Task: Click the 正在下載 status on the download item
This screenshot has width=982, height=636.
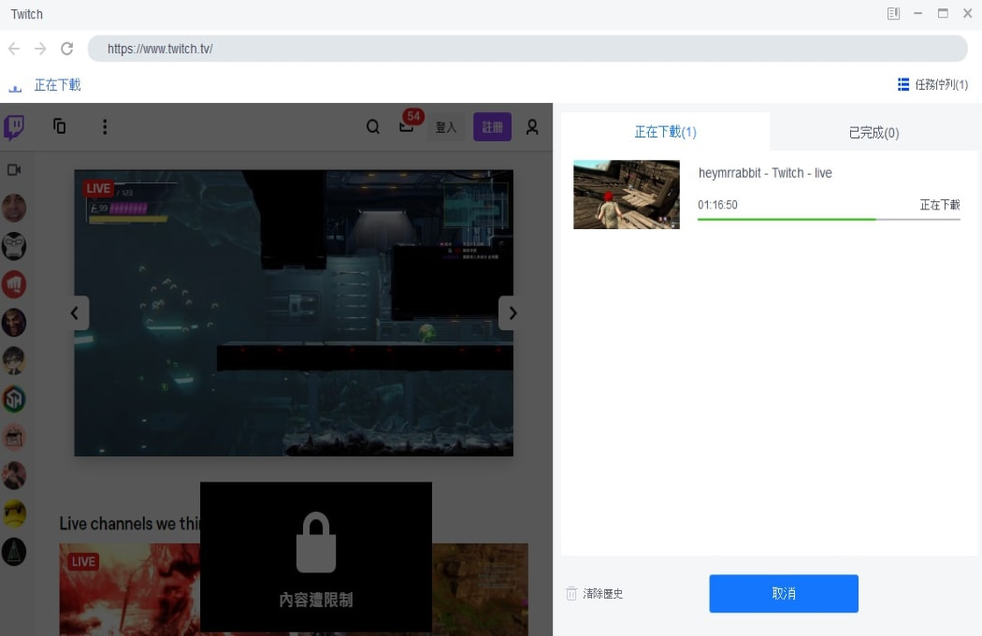Action: coord(939,205)
